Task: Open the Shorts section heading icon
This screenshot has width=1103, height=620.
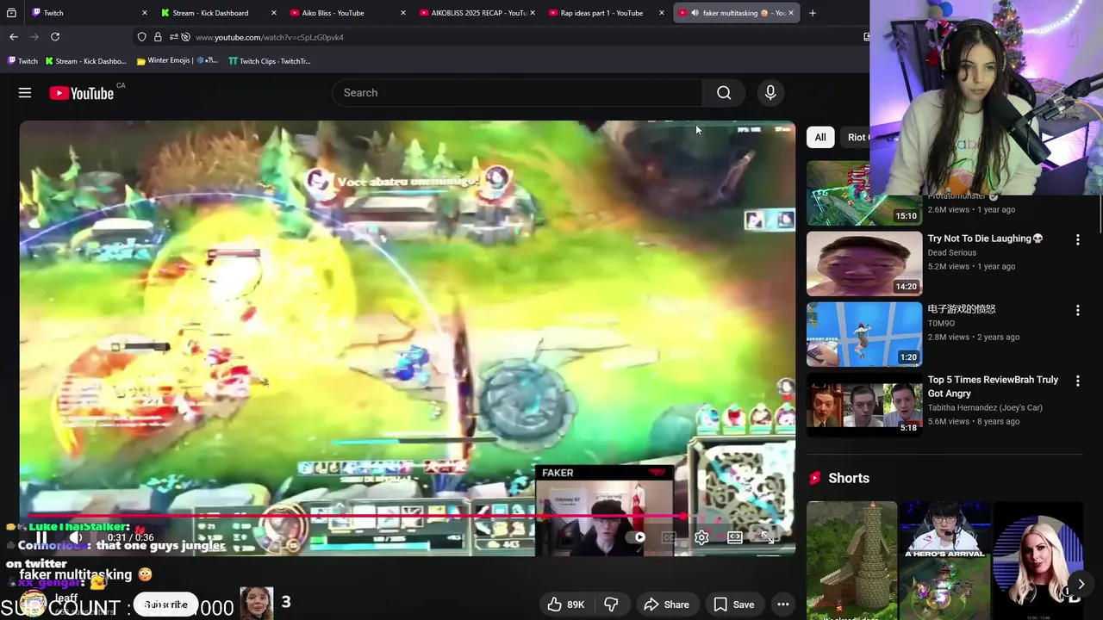Action: pos(814,478)
